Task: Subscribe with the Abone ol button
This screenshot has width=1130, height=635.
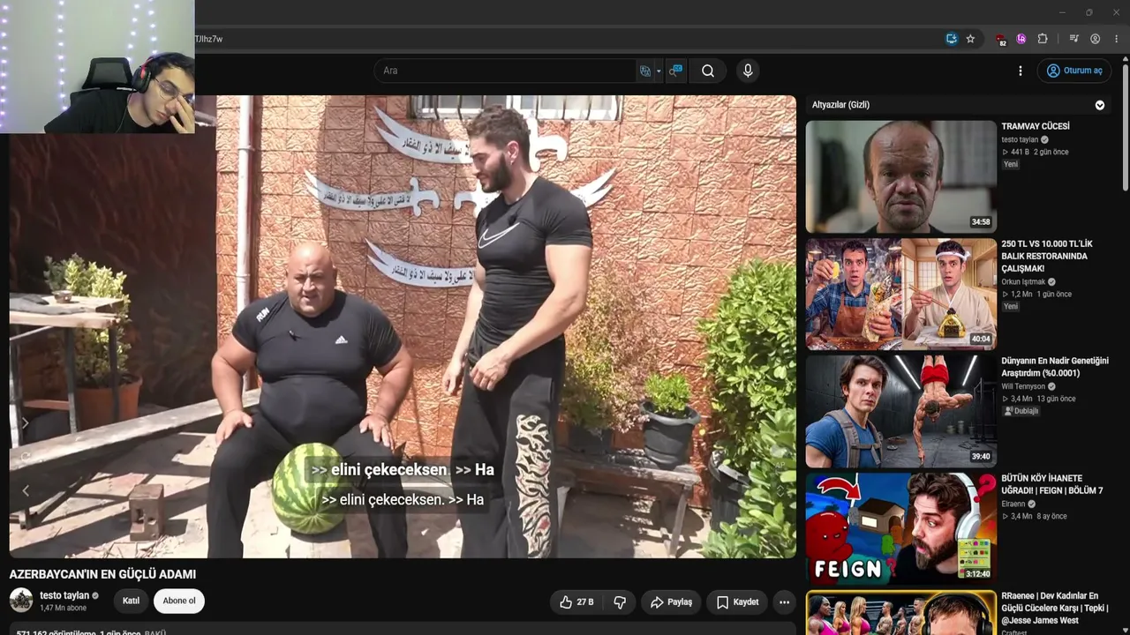Action: [179, 601]
